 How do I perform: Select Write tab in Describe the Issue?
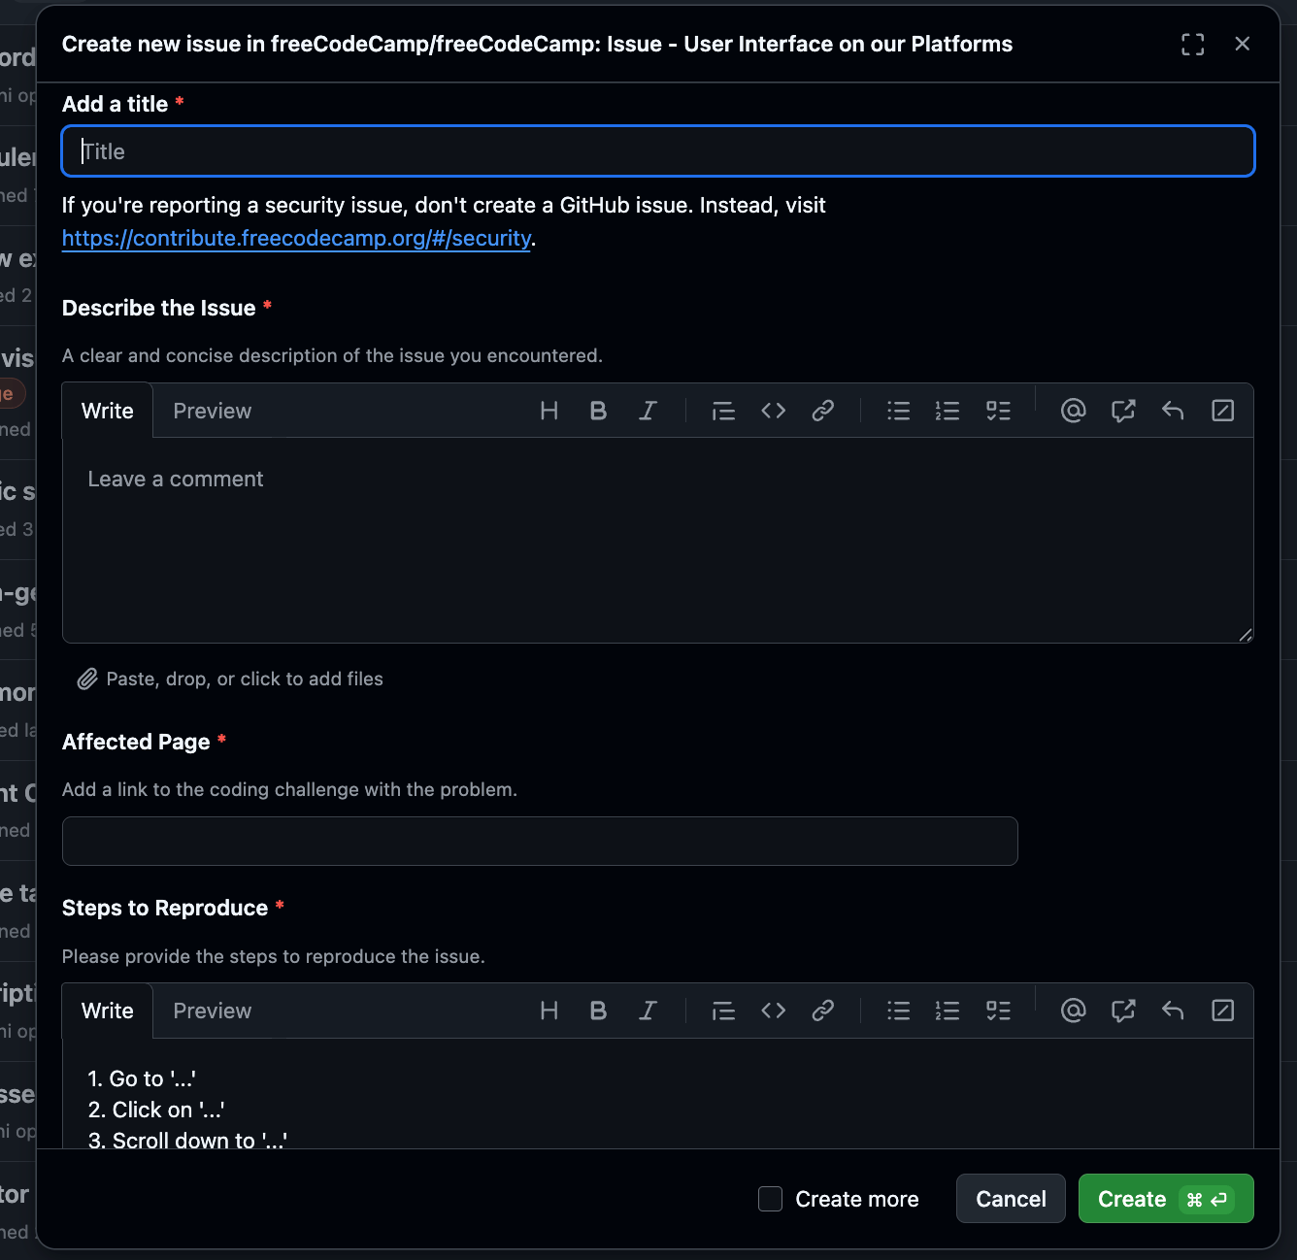pos(108,411)
